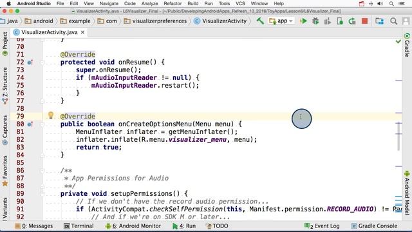The image size is (412, 232).
Task: Open the Navigate menu
Action: click(x=109, y=4)
